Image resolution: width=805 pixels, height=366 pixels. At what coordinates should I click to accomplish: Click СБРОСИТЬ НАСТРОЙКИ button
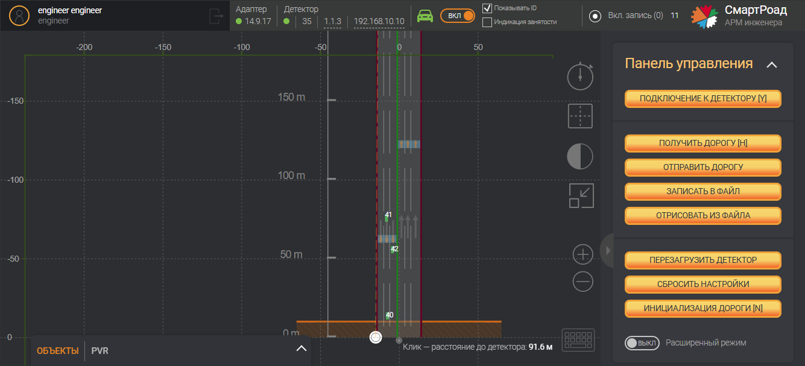[703, 285]
